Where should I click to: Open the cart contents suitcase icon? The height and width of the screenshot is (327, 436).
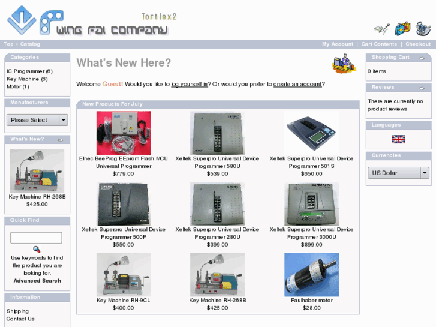pyautogui.click(x=402, y=28)
